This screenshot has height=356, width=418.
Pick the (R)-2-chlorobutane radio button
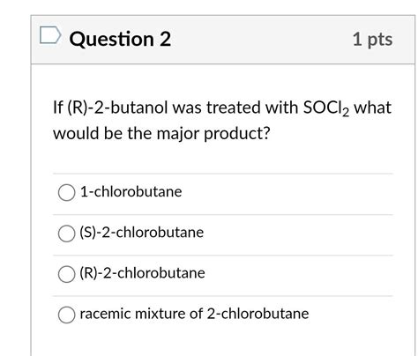pyautogui.click(x=66, y=274)
